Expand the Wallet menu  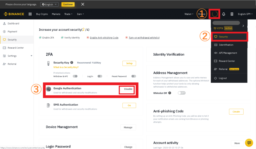click(189, 14)
